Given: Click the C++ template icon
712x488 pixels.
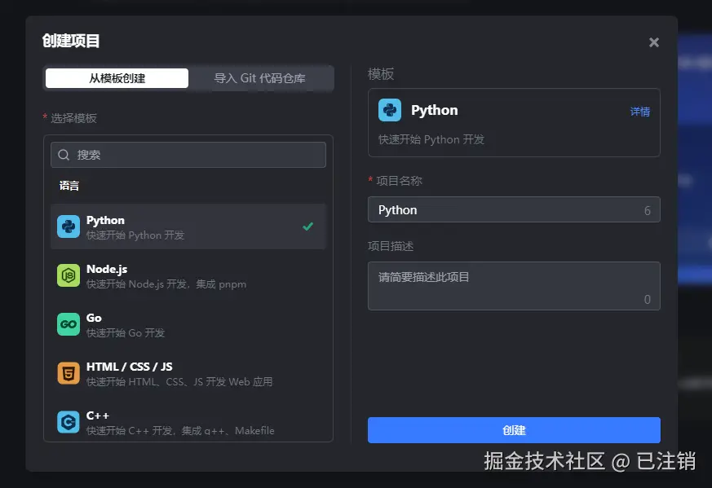Looking at the screenshot, I should click(69, 422).
